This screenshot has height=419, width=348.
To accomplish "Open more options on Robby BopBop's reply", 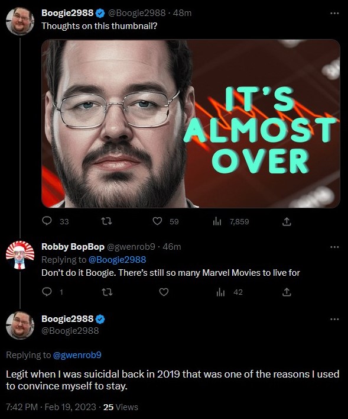I will click(334, 247).
